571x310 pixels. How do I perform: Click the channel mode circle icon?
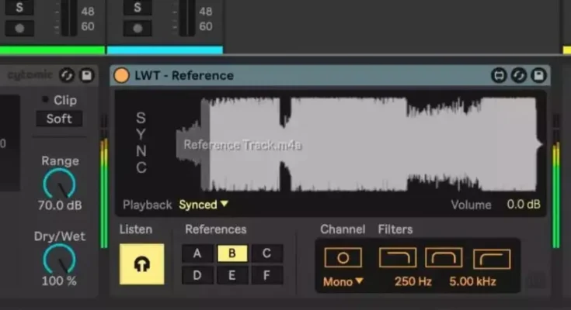(343, 258)
